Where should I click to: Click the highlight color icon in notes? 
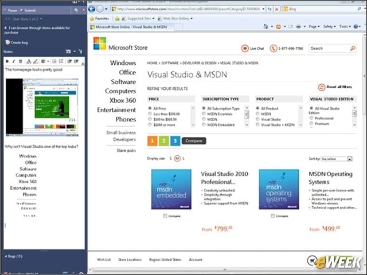[x=36, y=61]
